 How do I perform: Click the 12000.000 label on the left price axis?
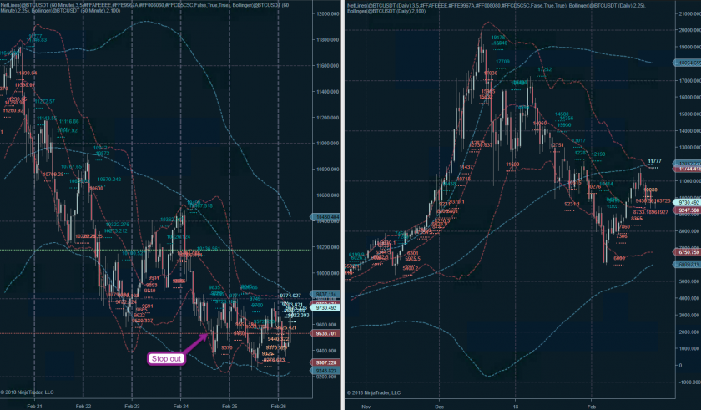click(x=328, y=14)
